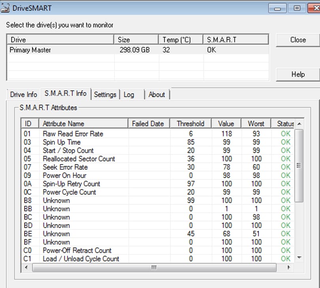Select the Spin-Up Retry Count row

click(x=158, y=184)
